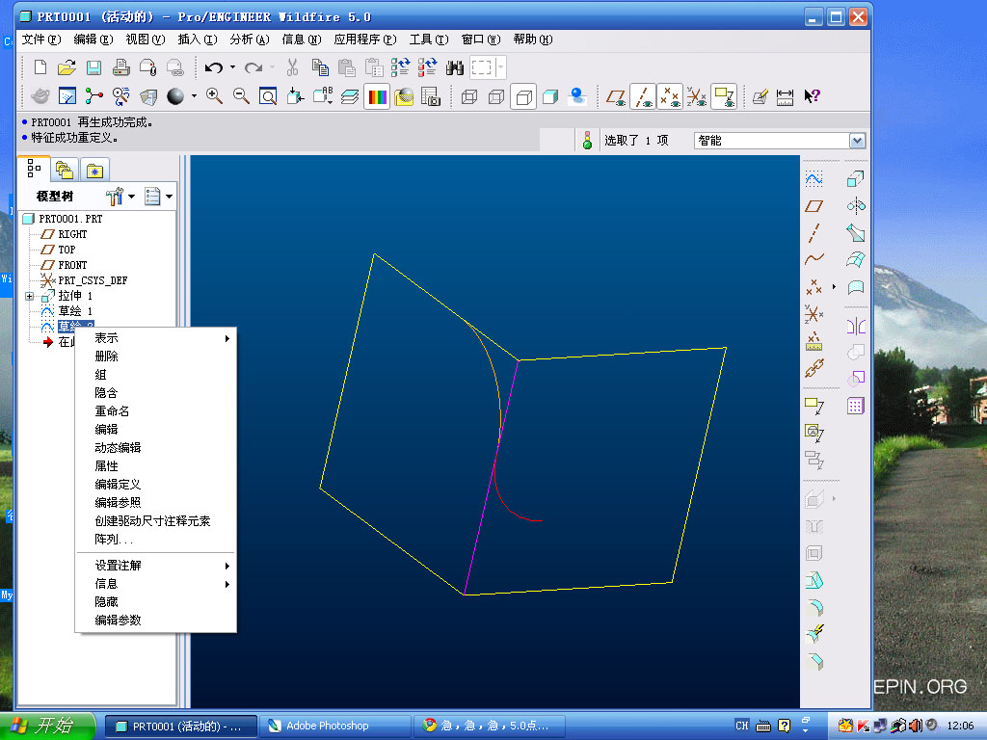Click the CH language indicator in the taskbar
Image resolution: width=987 pixels, height=740 pixels.
point(741,726)
